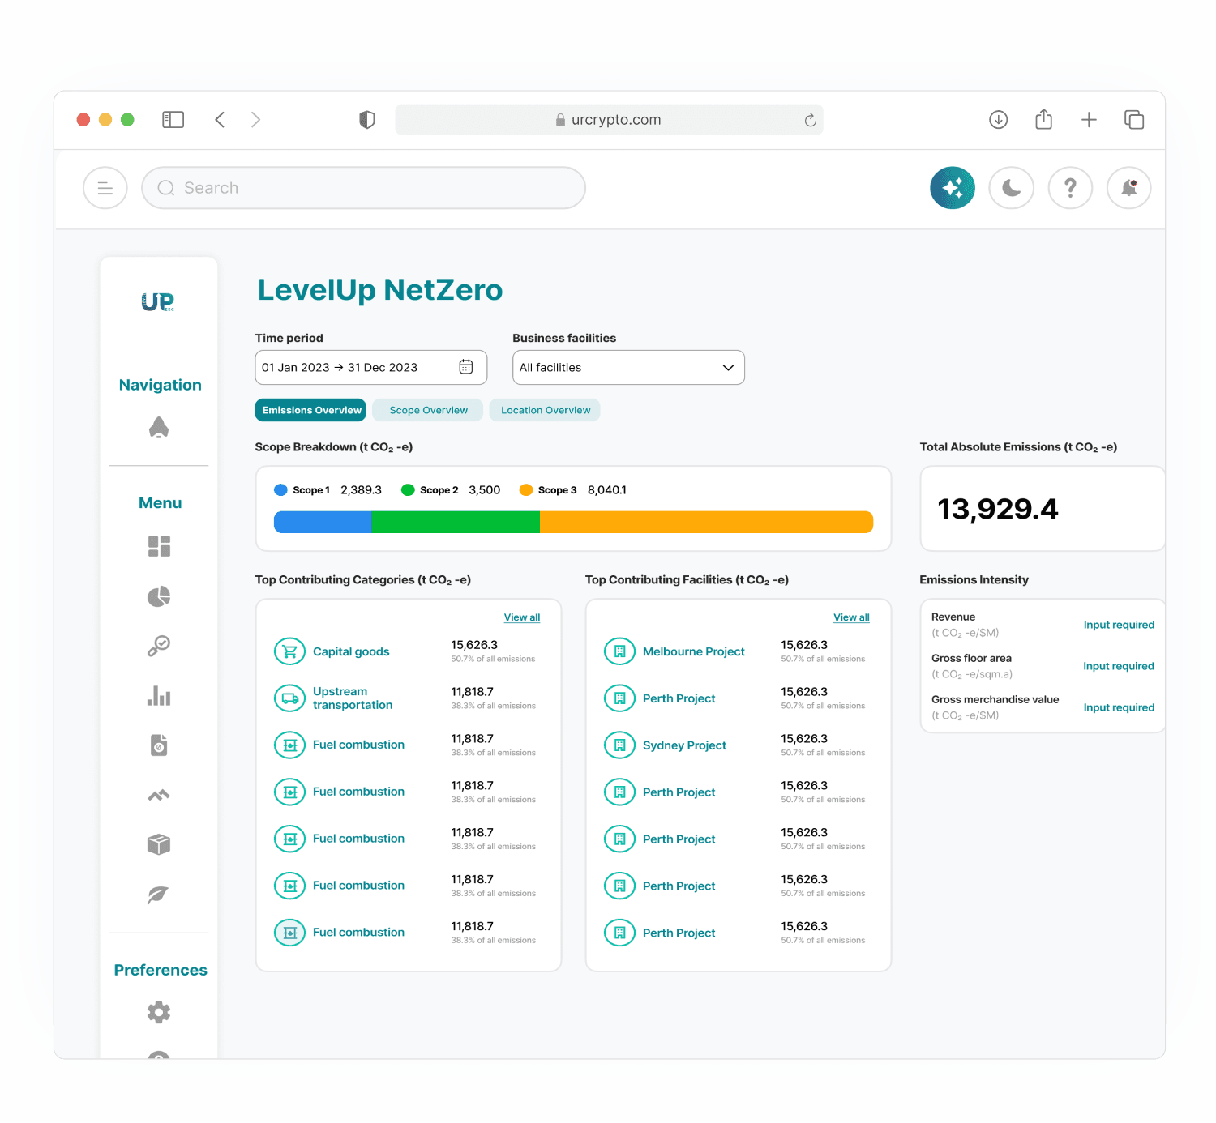The image size is (1216, 1123).
Task: Open notifications bell icon
Action: (1128, 188)
